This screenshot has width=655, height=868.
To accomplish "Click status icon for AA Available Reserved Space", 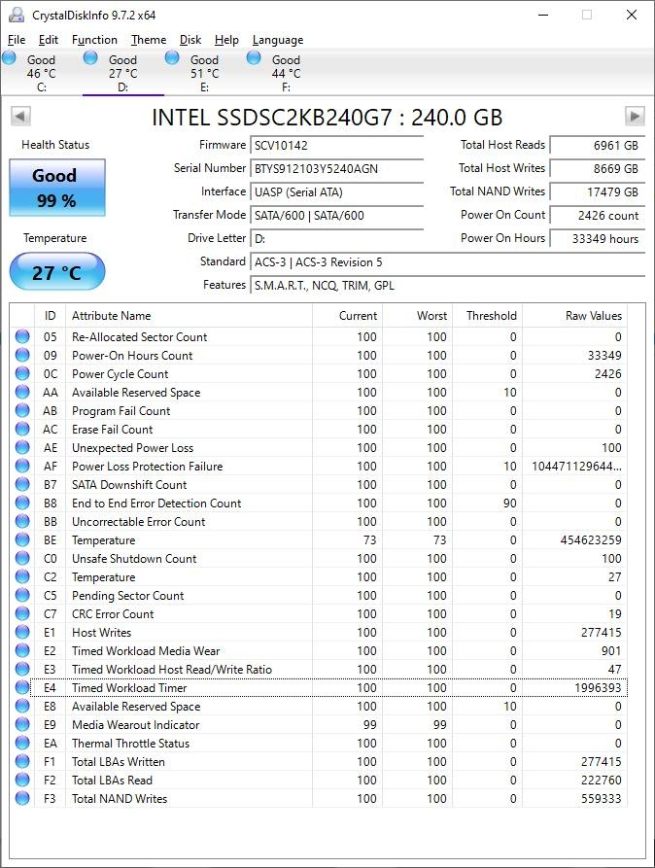I will pos(22,392).
